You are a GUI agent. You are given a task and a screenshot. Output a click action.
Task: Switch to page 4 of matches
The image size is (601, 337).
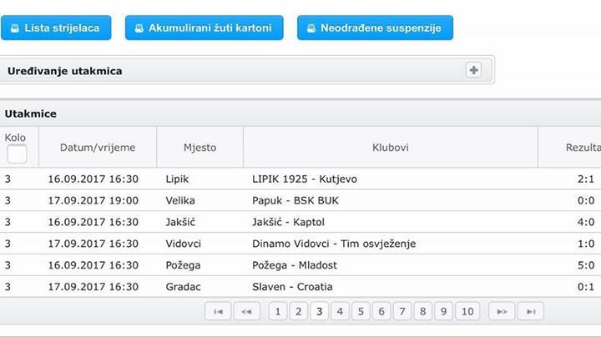[x=339, y=311]
